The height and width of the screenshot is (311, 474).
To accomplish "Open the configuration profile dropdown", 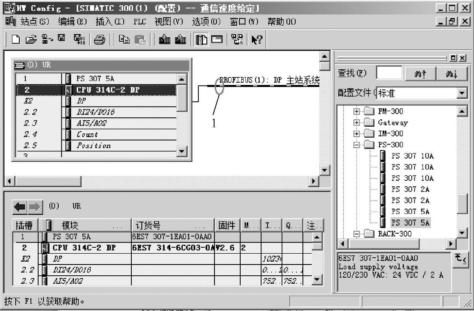I will 462,93.
